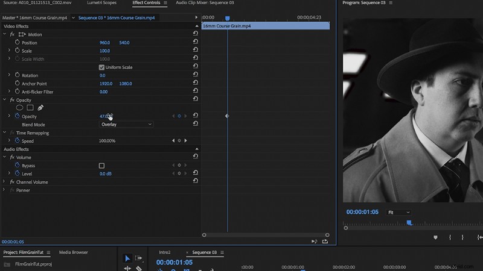This screenshot has width=483, height=271.
Task: Switch to the Intro2 sequence tab
Action: (164, 252)
